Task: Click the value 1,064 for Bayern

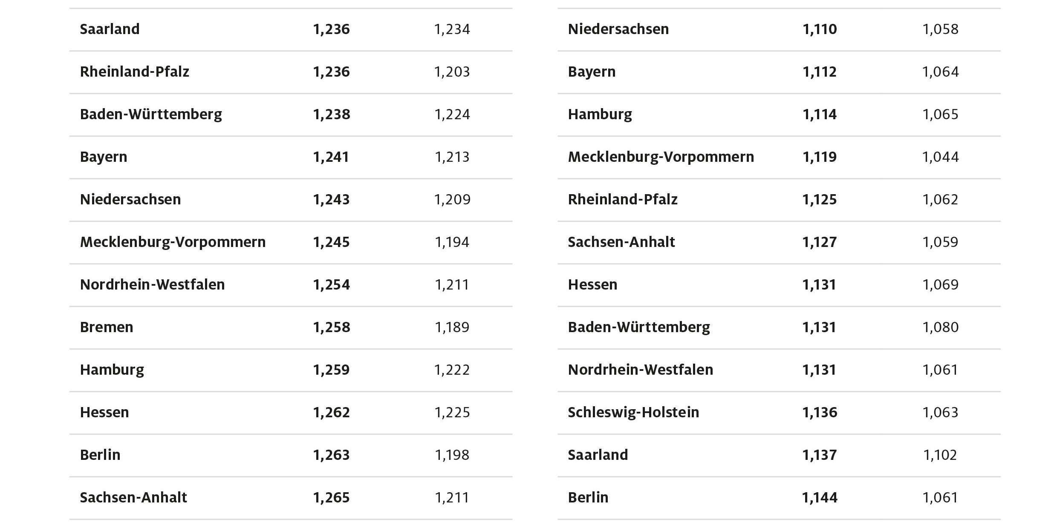Action: [x=940, y=72]
